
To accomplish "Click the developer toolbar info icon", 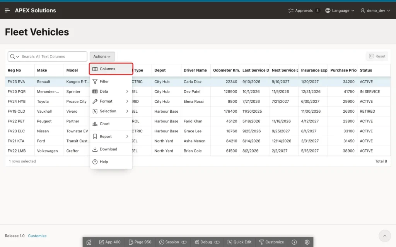I will click(294, 242).
